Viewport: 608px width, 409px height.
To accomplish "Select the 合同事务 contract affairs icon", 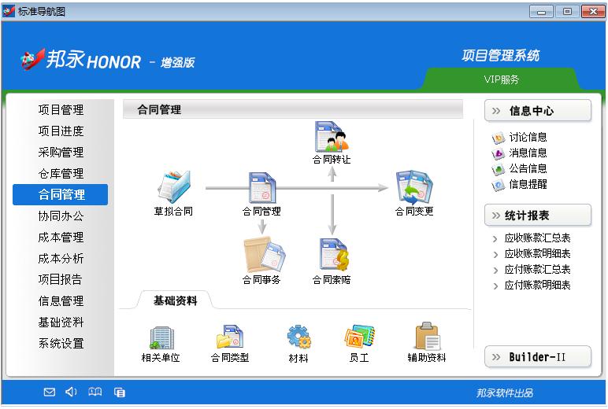I will [x=262, y=256].
